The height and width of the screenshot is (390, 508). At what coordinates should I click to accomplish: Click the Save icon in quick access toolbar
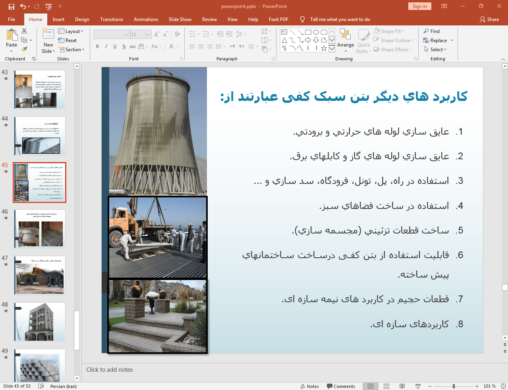[11, 6]
